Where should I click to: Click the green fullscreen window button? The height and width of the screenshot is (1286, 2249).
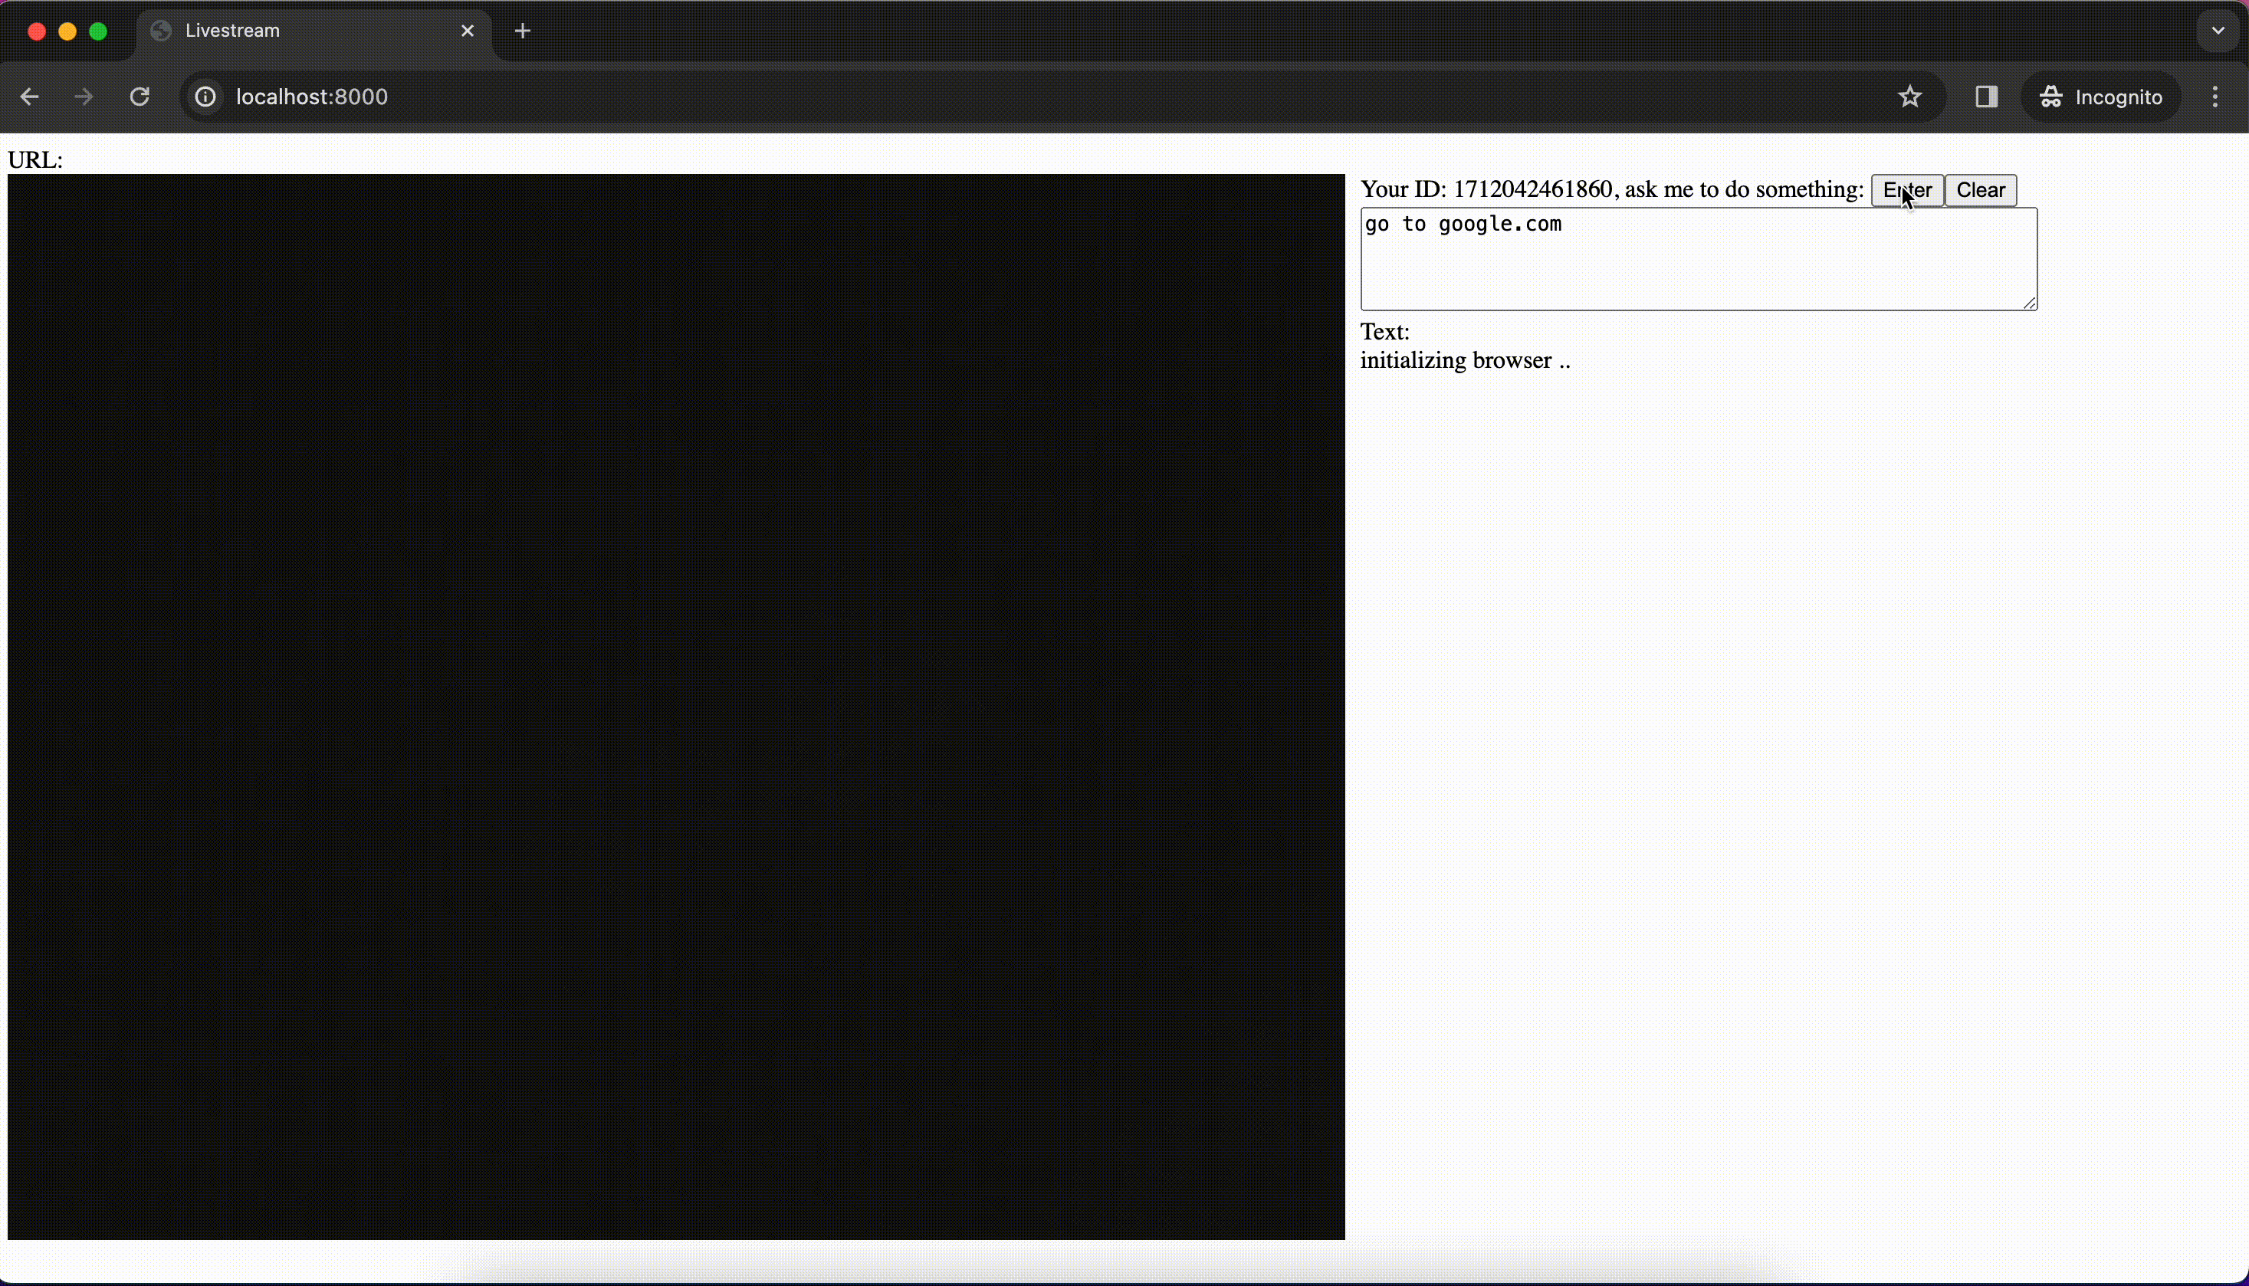click(99, 31)
